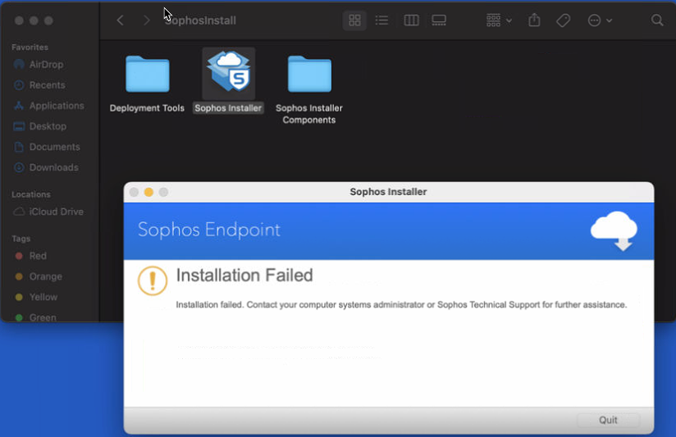Switch to list view
The image size is (676, 437).
381,20
